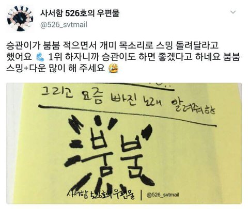Click vertical divider beside the watermark handle
Viewport: 248px width, 209px height.
[x=141, y=195]
